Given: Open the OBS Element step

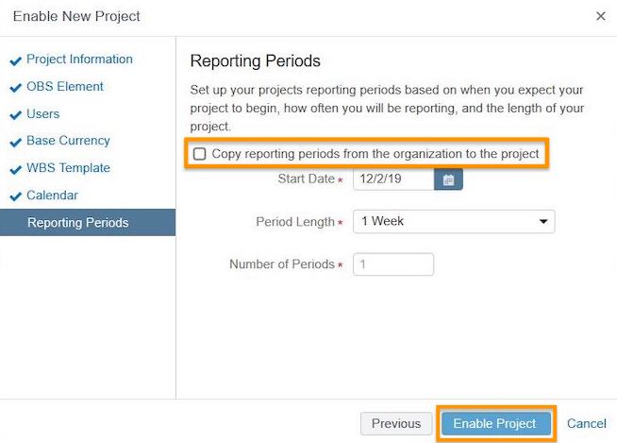Looking at the screenshot, I should point(65,86).
